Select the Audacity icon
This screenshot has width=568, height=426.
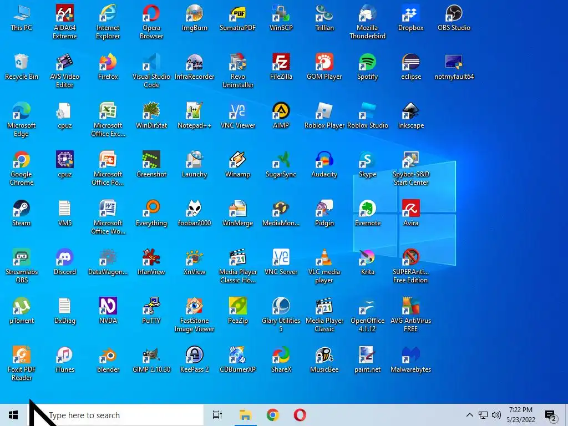coord(324,165)
